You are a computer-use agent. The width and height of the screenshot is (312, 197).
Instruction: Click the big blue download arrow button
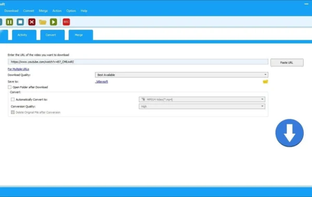(x=289, y=133)
